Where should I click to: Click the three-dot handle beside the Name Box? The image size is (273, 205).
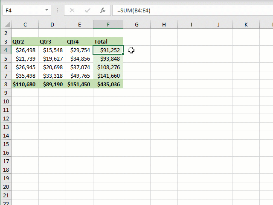click(57, 10)
